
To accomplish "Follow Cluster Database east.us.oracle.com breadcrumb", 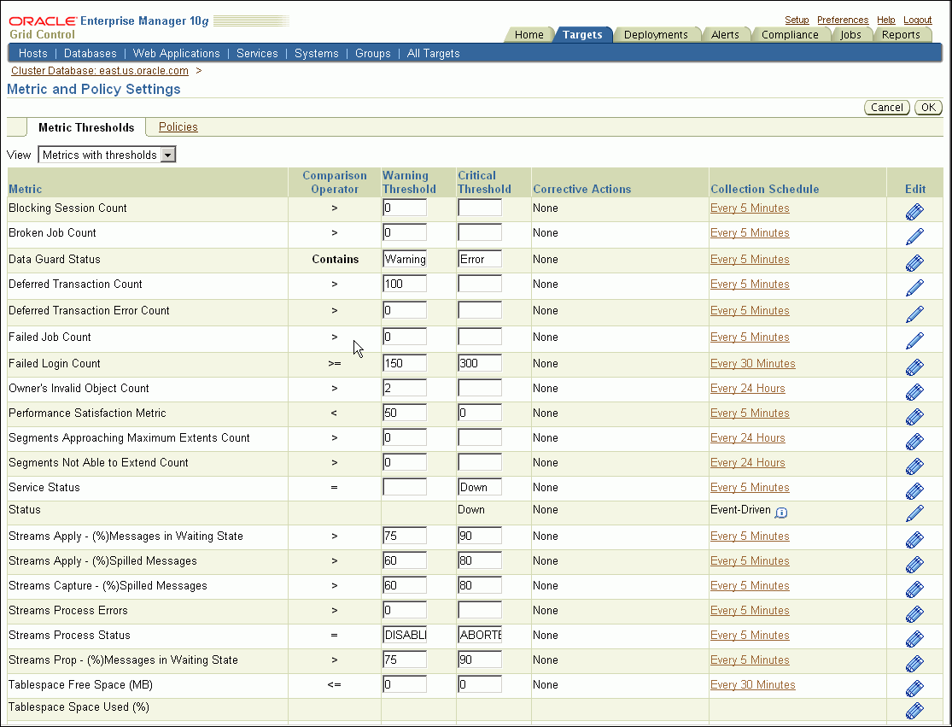I will click(100, 70).
